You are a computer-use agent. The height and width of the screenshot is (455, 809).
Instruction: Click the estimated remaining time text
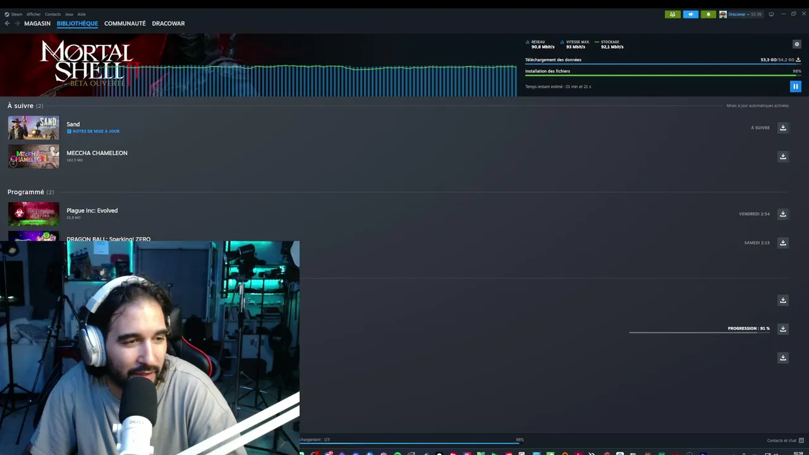[558, 87]
